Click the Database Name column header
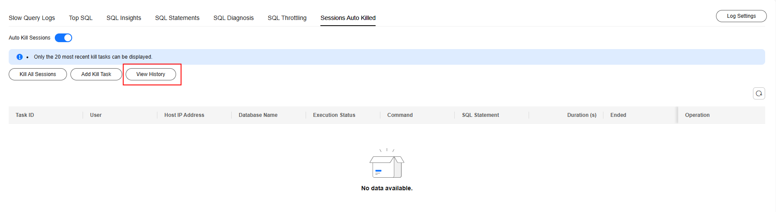 (x=258, y=115)
